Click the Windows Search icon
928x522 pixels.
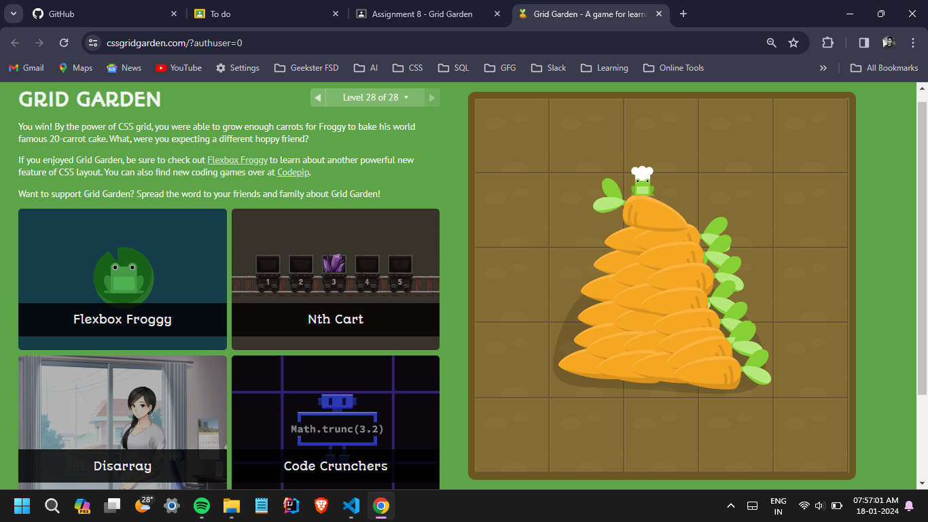pos(52,506)
